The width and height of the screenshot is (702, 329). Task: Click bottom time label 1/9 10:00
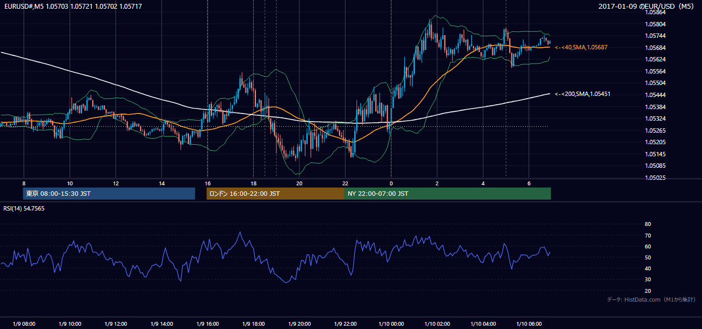pyautogui.click(x=70, y=324)
